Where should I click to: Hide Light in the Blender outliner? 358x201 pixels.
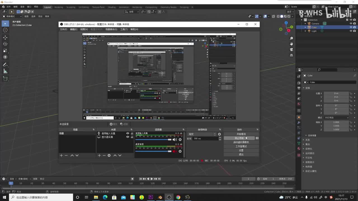click(351, 31)
